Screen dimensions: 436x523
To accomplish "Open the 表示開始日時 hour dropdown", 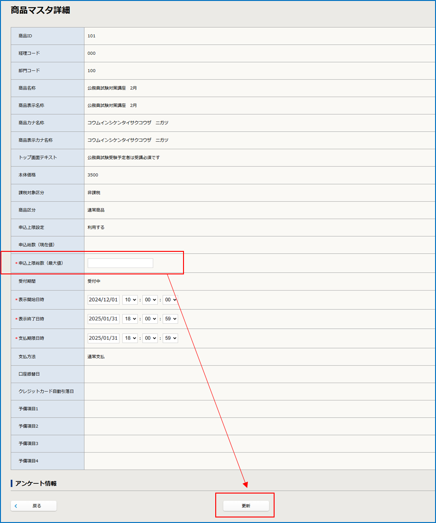I will coord(130,300).
